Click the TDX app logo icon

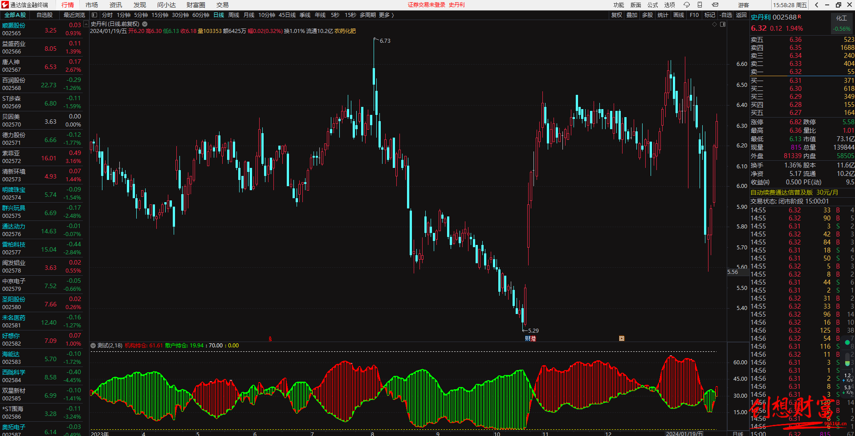click(x=5, y=5)
